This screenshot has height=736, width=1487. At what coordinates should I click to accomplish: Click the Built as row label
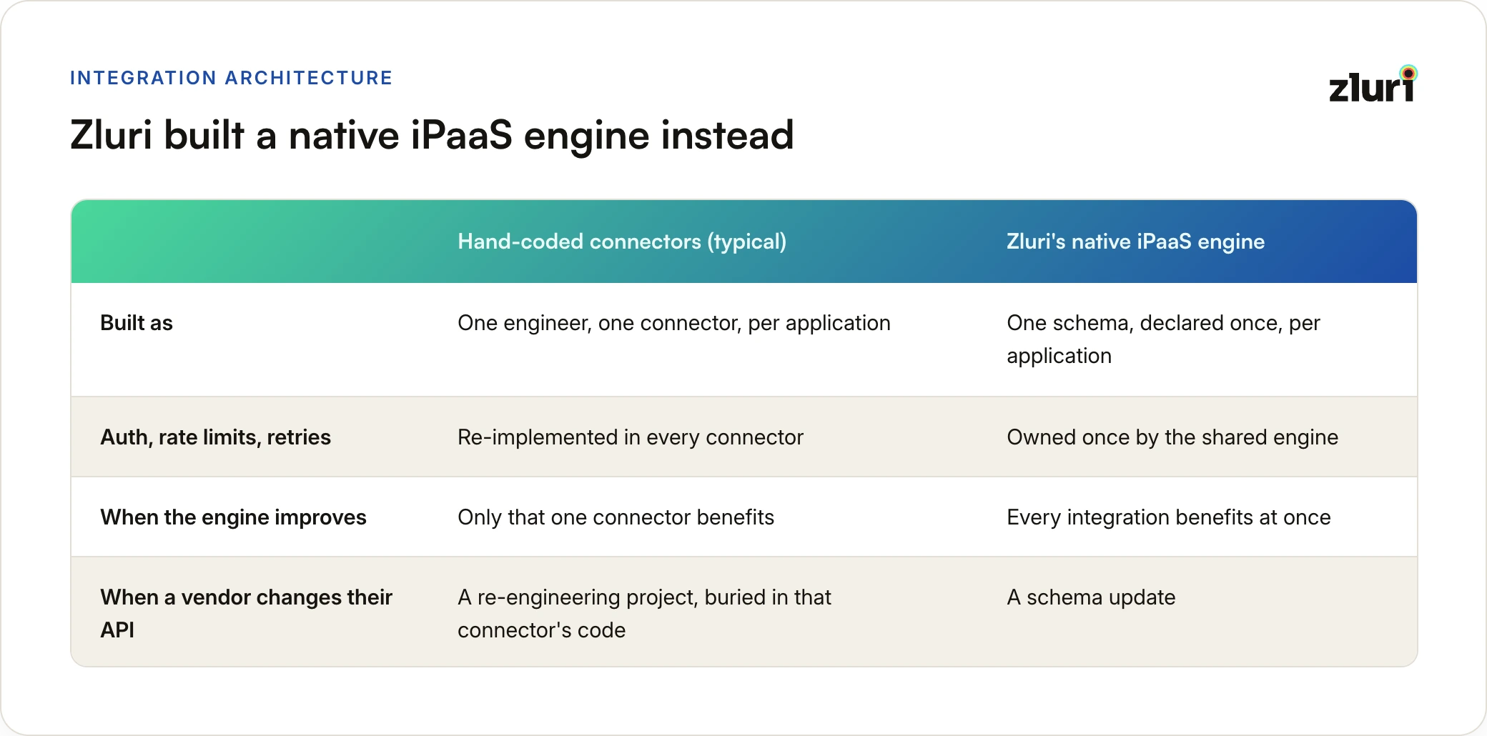pyautogui.click(x=137, y=323)
